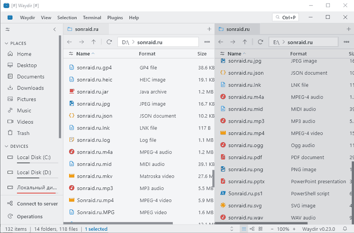354x233 pixels.
Task: Sort the left pane by Format column
Action: tap(147, 54)
